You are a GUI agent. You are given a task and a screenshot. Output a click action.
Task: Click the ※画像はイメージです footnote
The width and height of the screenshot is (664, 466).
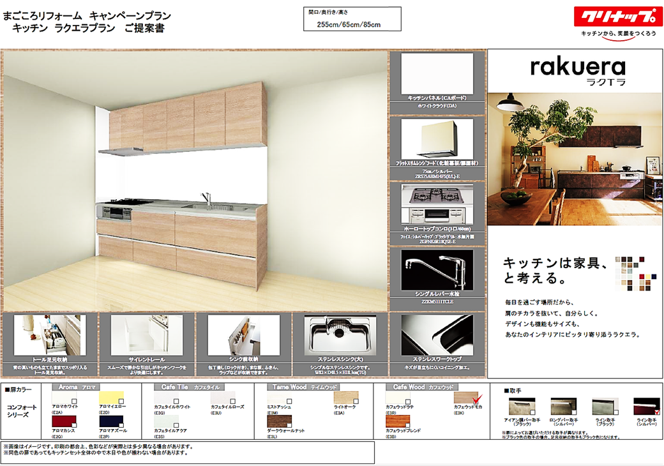click(98, 447)
